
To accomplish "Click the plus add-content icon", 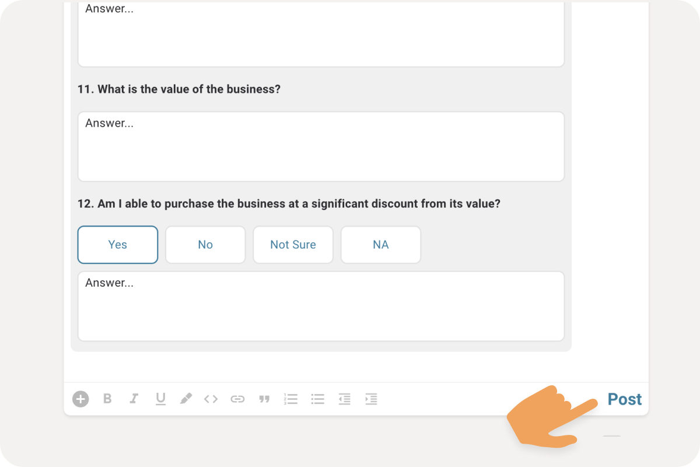I will click(80, 399).
